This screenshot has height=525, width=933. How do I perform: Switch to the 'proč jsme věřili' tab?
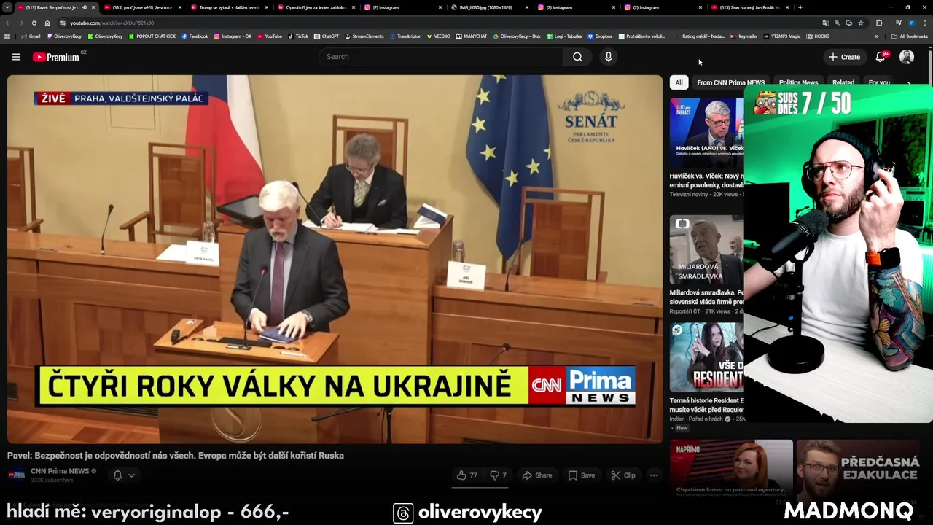pyautogui.click(x=142, y=7)
